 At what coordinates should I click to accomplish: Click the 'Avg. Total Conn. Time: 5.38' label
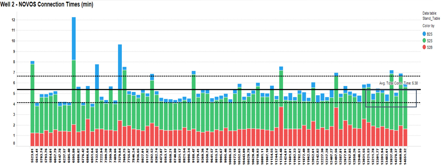(x=398, y=83)
